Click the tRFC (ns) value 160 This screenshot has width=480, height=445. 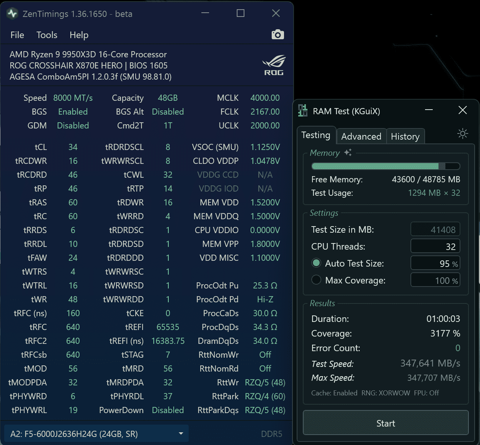coord(73,313)
